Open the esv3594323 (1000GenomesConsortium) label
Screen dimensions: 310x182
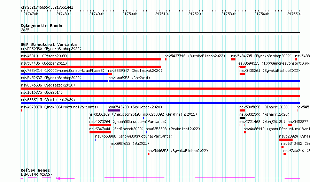pos(274,63)
